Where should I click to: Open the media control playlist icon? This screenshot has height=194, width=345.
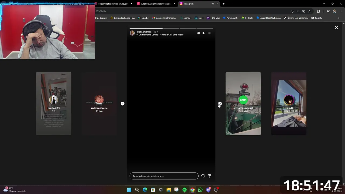point(328,11)
